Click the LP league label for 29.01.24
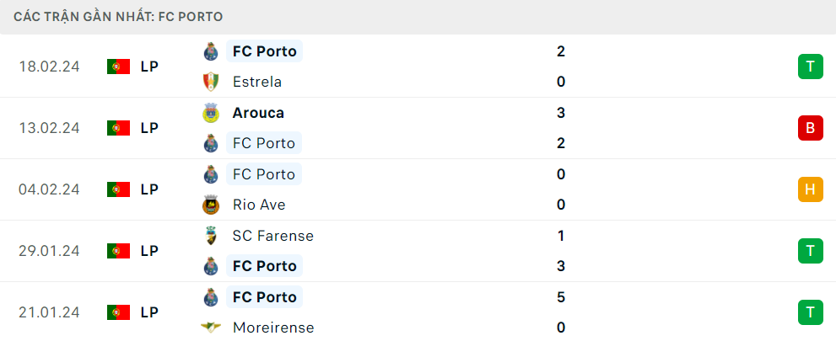The width and height of the screenshot is (836, 341). (150, 251)
